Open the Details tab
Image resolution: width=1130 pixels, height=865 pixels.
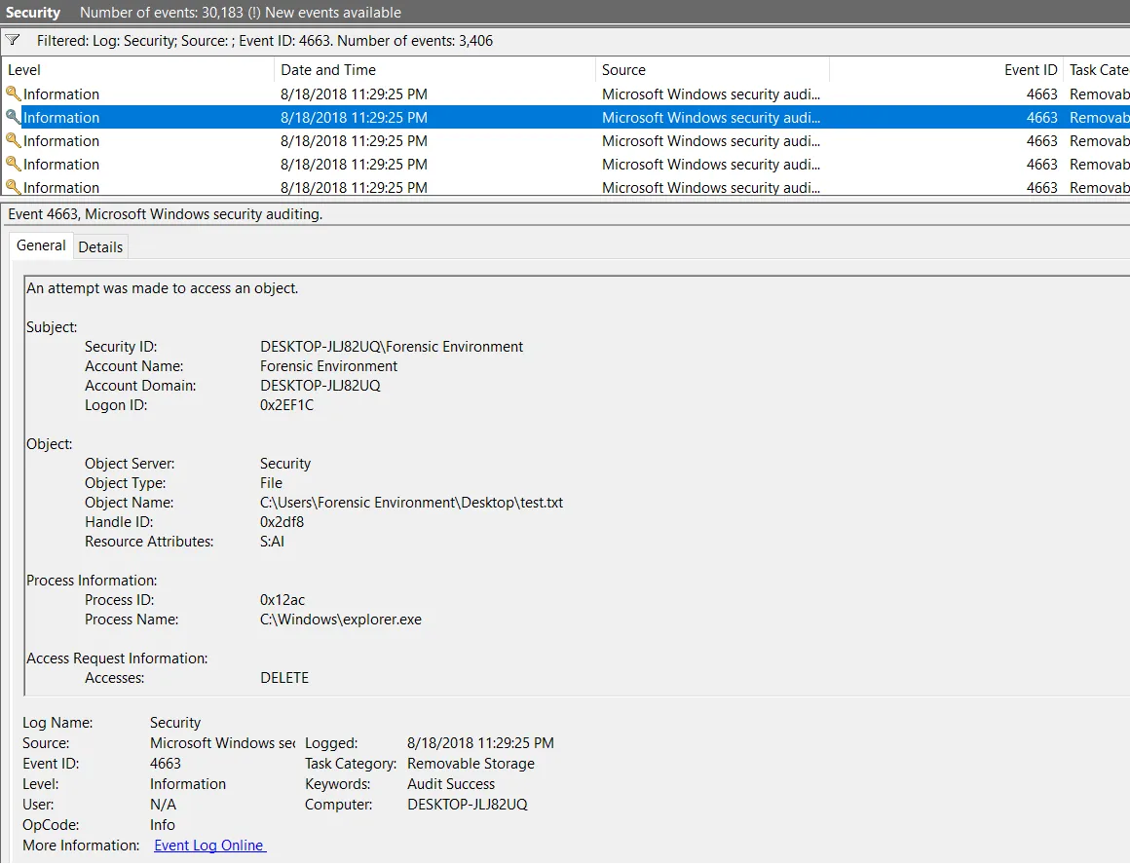click(100, 246)
